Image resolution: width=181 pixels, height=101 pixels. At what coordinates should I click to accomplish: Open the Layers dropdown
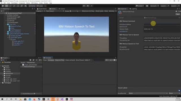165,6
